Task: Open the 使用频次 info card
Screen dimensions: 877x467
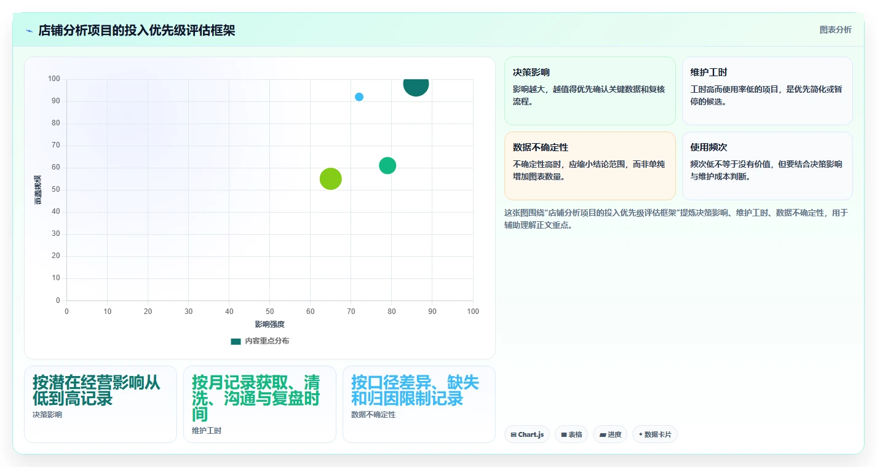Action: coord(767,166)
